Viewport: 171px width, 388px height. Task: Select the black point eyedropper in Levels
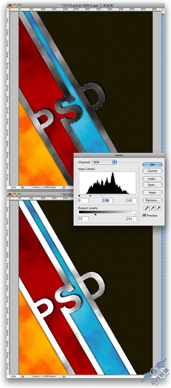point(146,208)
